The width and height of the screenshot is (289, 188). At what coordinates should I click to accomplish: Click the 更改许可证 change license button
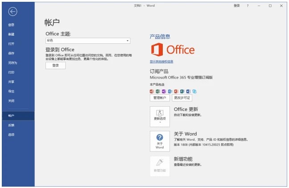(182, 98)
